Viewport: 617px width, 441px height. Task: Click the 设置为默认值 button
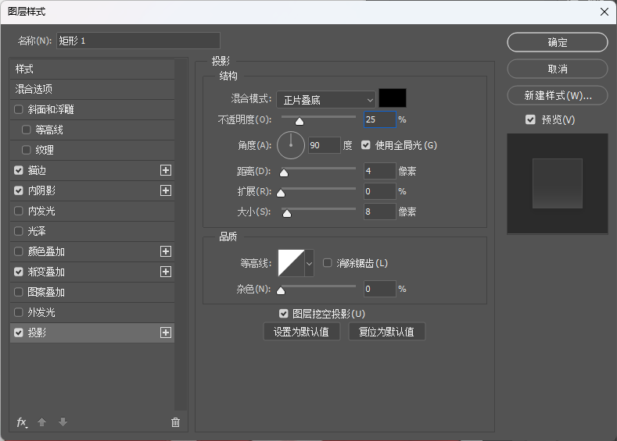[x=301, y=332]
